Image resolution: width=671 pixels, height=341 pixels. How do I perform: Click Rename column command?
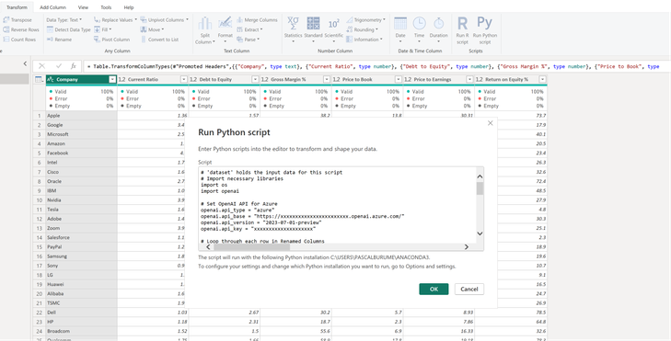[x=59, y=40]
